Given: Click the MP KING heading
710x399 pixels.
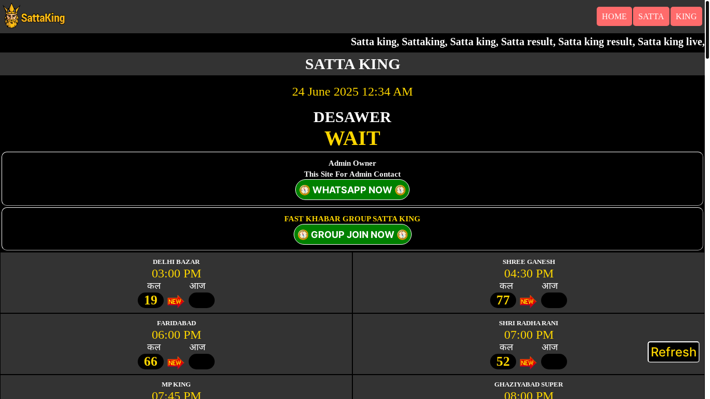Looking at the screenshot, I should [x=176, y=384].
